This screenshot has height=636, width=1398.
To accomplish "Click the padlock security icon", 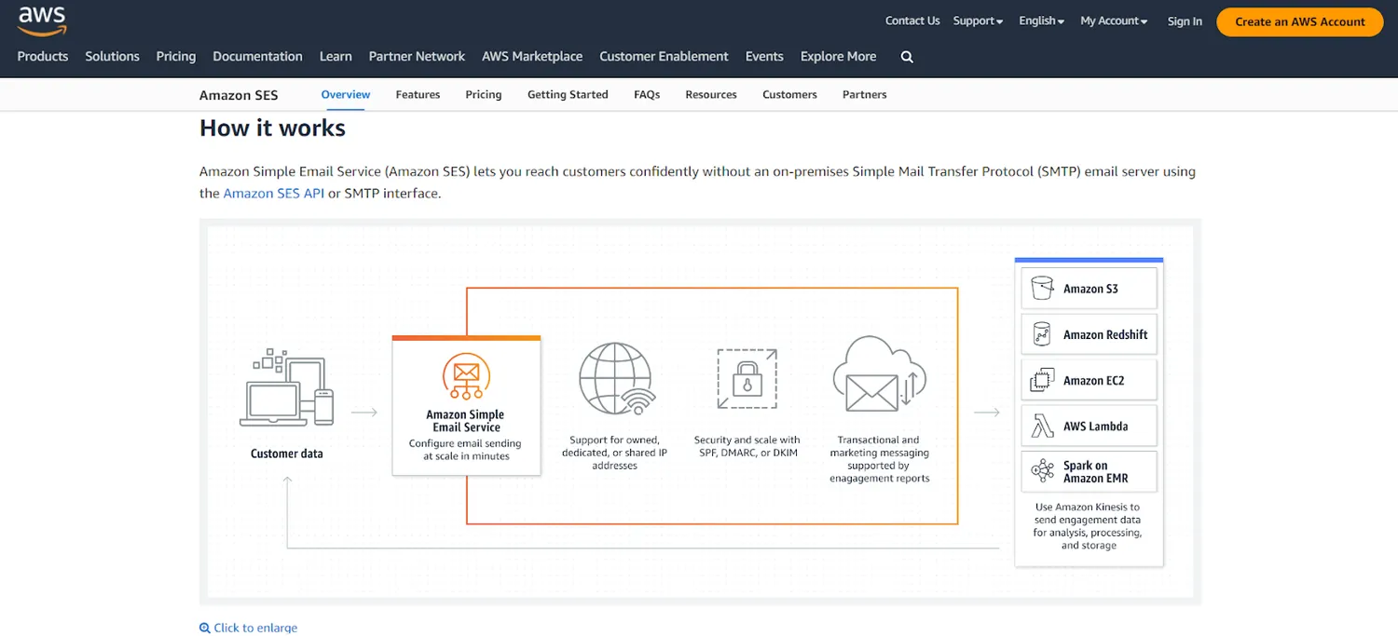I will click(x=747, y=379).
